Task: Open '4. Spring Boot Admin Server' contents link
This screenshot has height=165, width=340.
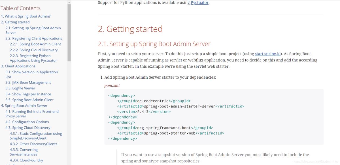Action: click(26, 105)
